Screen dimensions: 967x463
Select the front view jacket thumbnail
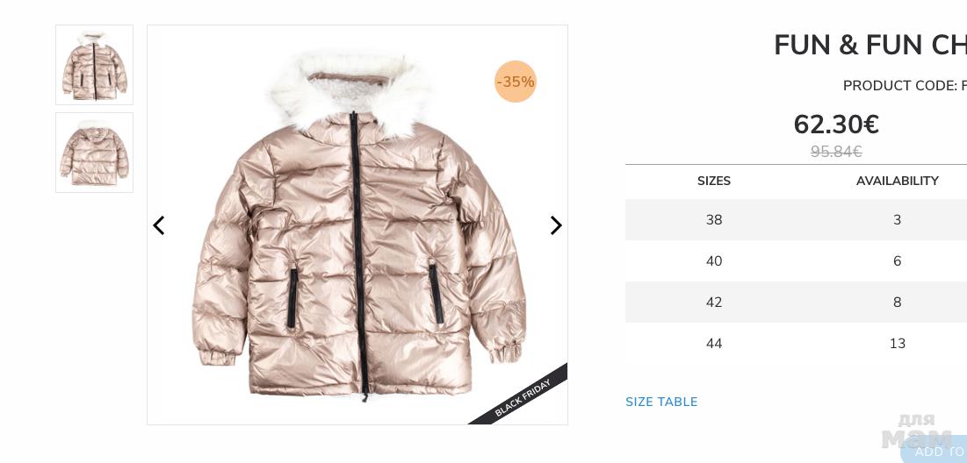(x=94, y=65)
